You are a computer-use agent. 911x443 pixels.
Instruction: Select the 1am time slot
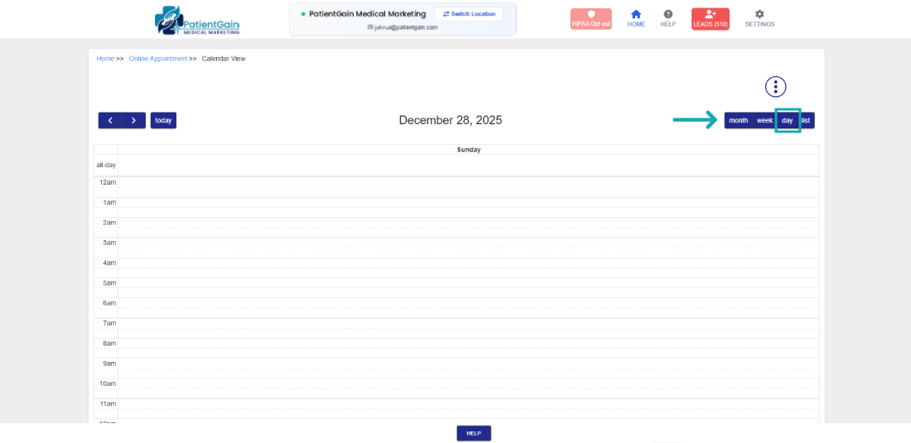point(468,203)
